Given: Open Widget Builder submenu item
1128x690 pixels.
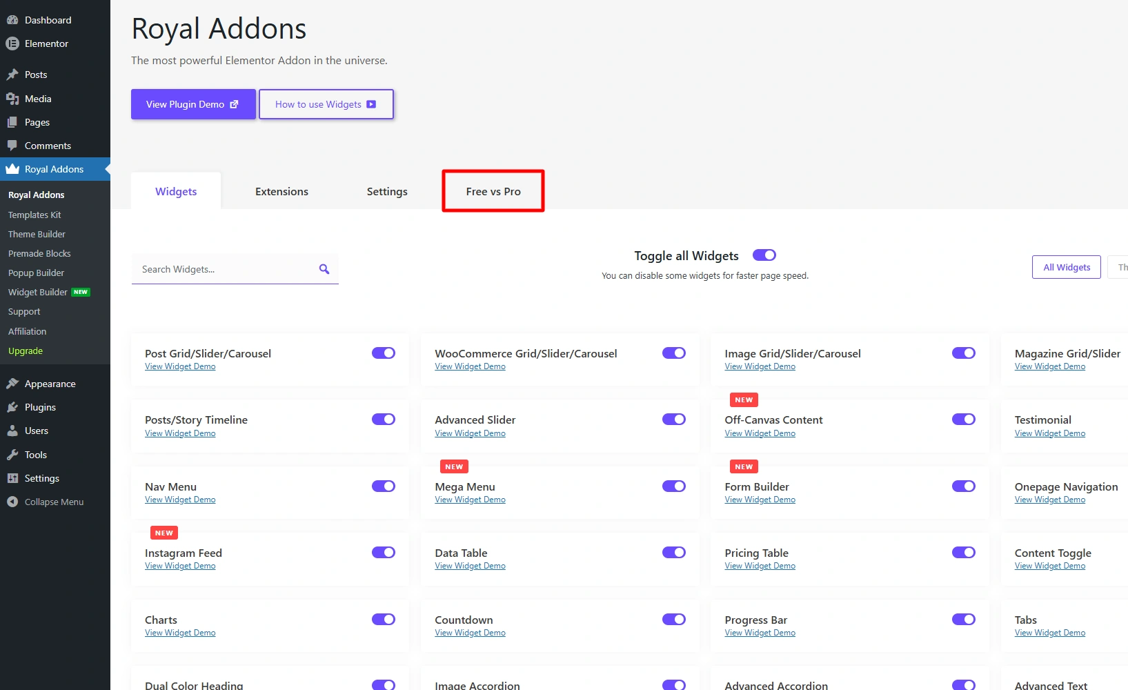Looking at the screenshot, I should [38, 292].
